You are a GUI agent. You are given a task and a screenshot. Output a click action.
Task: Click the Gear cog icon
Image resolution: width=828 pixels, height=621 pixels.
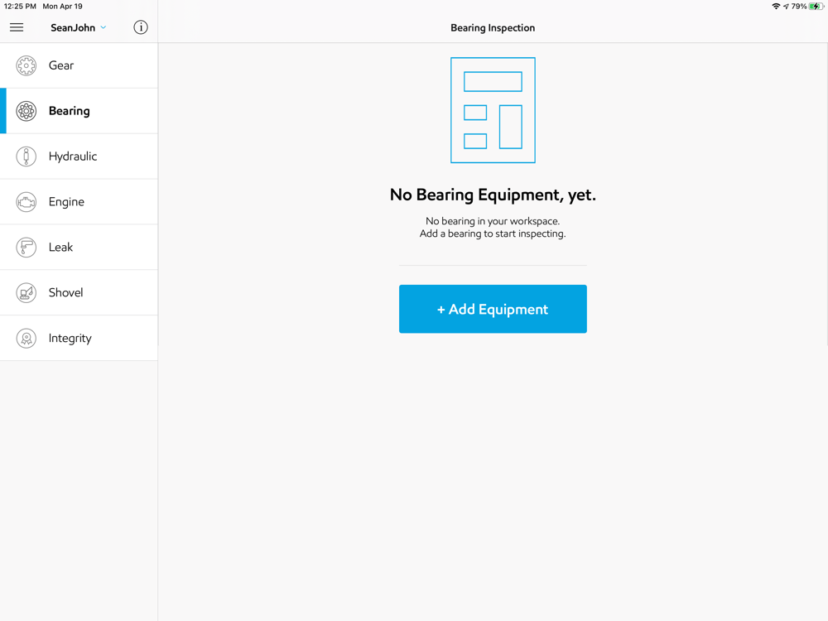point(26,65)
